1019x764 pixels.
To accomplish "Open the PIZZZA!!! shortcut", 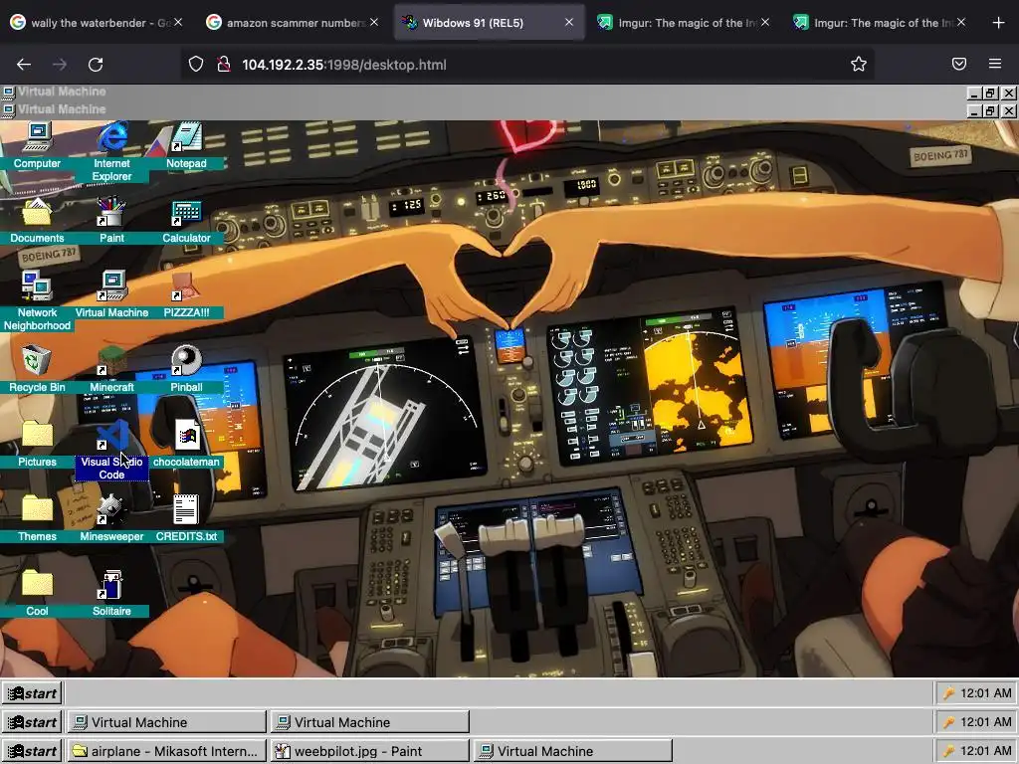I will (x=186, y=295).
